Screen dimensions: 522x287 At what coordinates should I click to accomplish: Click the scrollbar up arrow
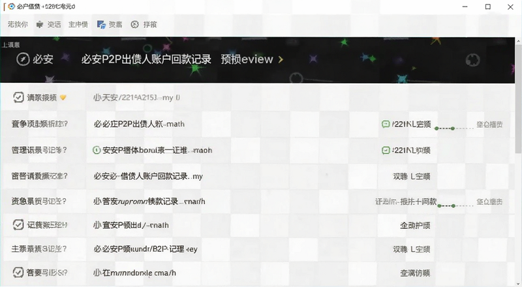click(518, 40)
